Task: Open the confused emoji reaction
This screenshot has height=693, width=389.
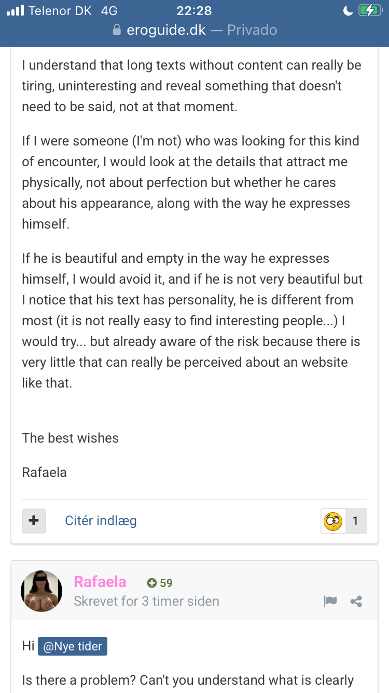Action: click(x=333, y=521)
